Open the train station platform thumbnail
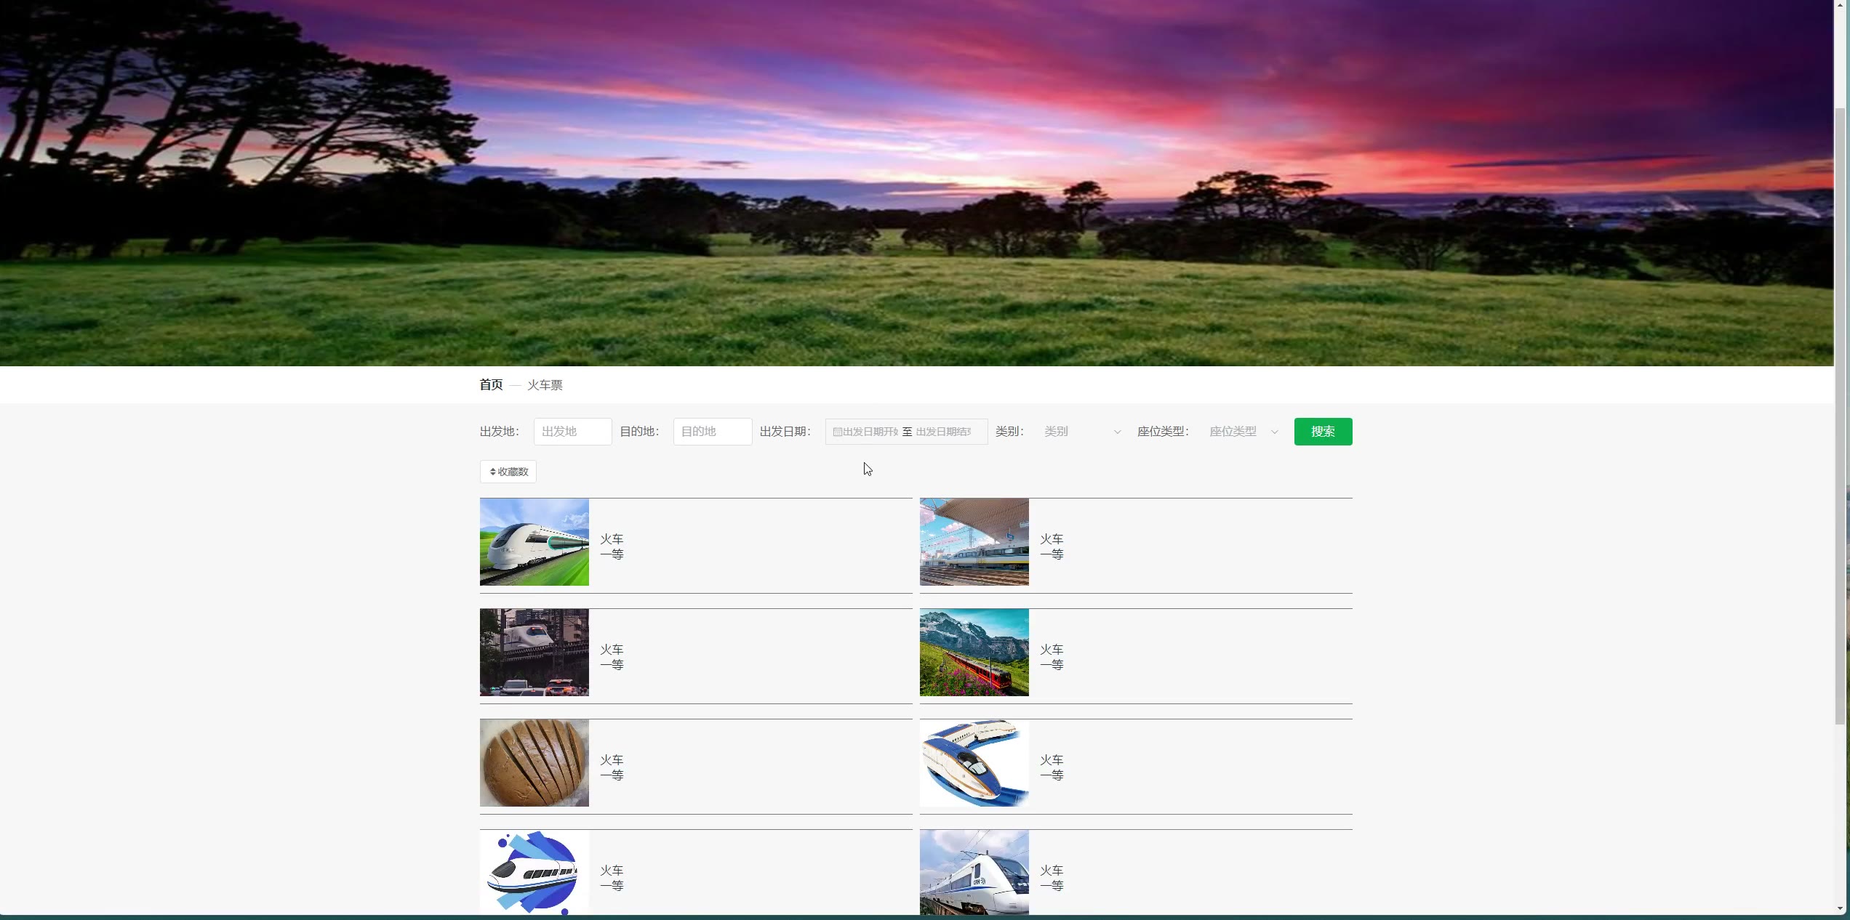The width and height of the screenshot is (1850, 920). (974, 542)
